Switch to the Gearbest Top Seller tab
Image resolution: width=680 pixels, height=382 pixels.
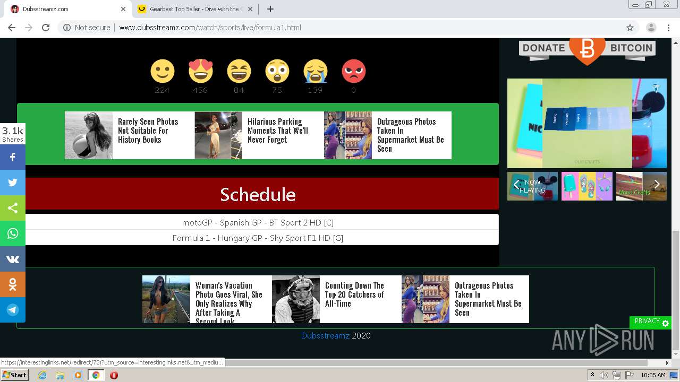195,9
